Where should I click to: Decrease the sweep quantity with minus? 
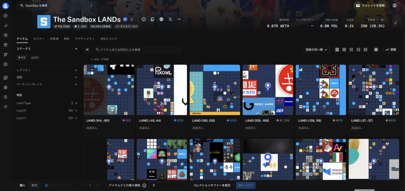83,185
